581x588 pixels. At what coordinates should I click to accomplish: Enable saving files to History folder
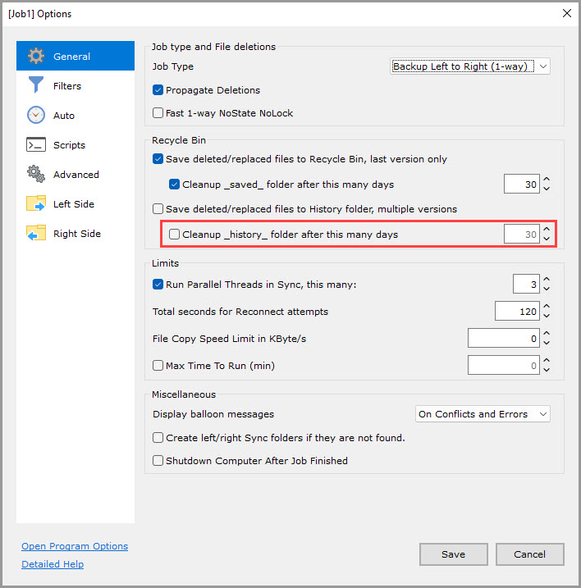(x=158, y=209)
